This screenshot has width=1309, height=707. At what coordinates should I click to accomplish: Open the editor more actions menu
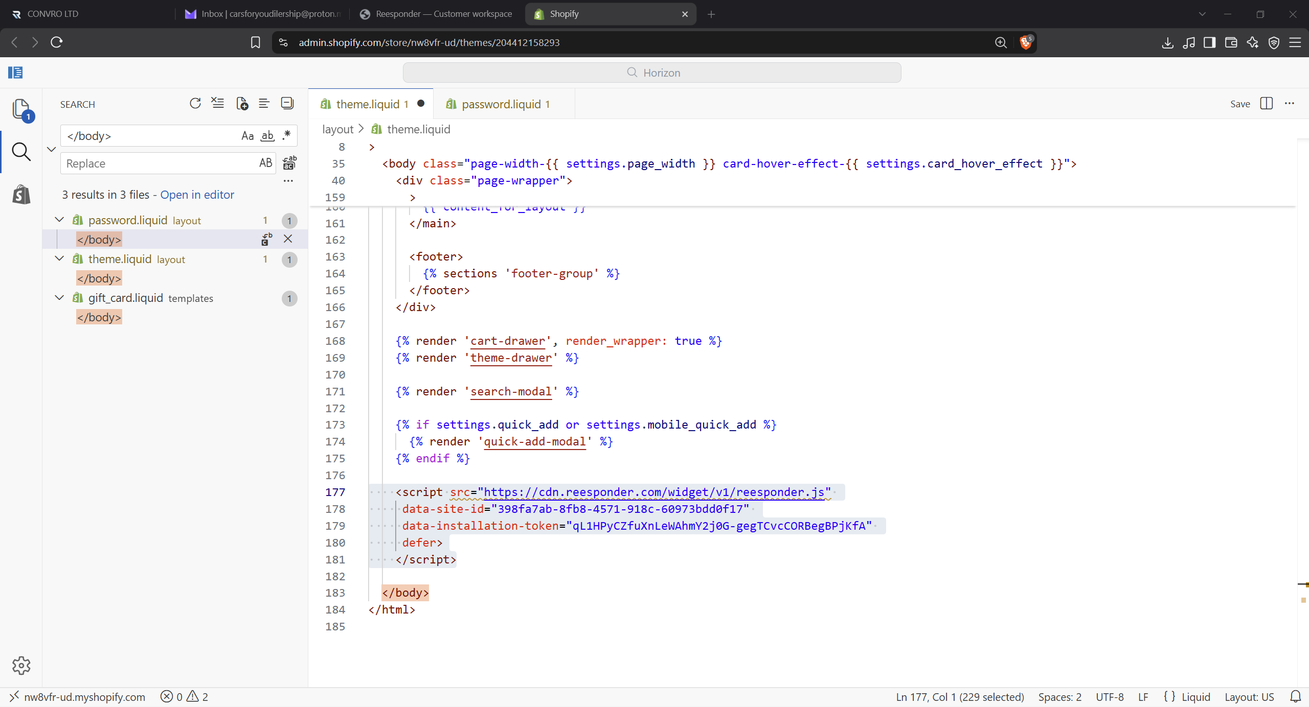[1290, 104]
